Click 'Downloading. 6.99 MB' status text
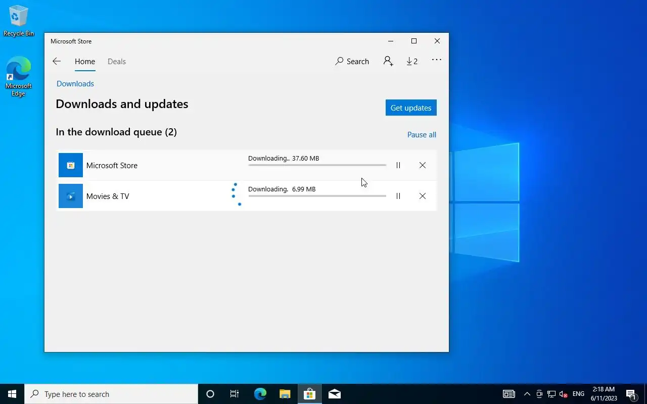Screen dimensions: 647x404 pos(282,189)
